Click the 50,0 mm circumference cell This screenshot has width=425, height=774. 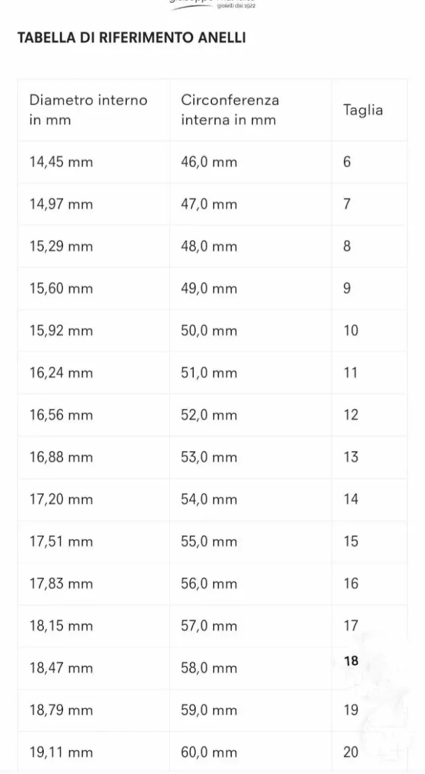pos(209,330)
